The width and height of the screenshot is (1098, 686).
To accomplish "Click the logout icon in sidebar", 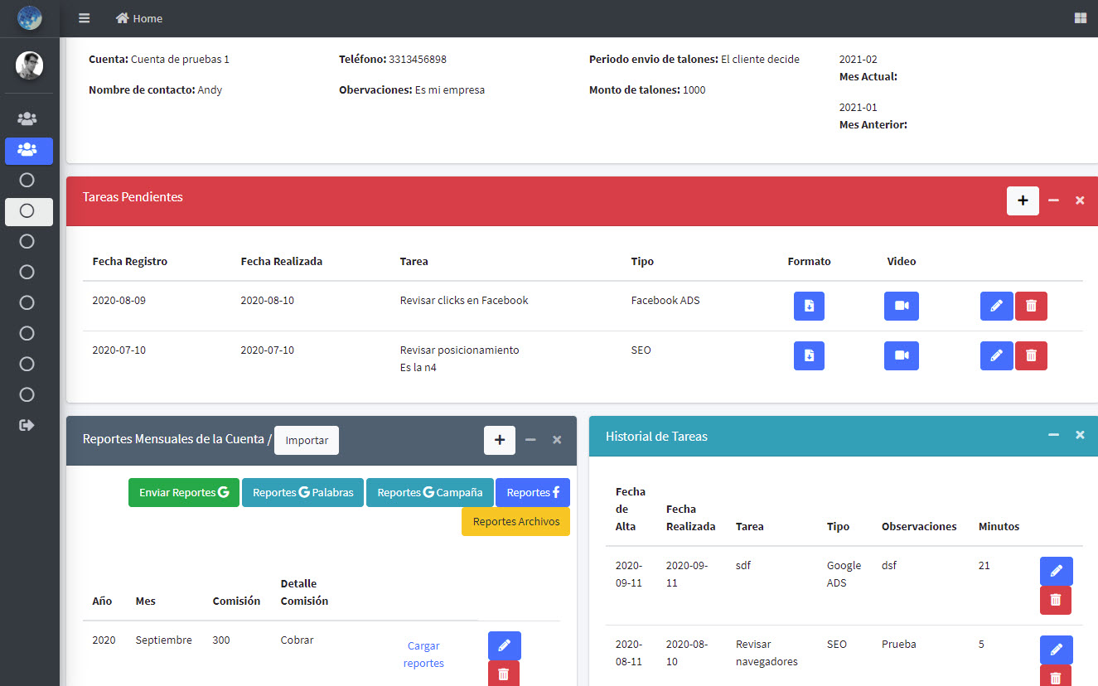I will tap(27, 425).
